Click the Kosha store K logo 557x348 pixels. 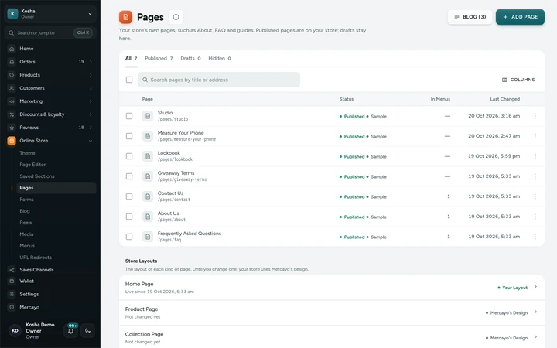(13, 13)
